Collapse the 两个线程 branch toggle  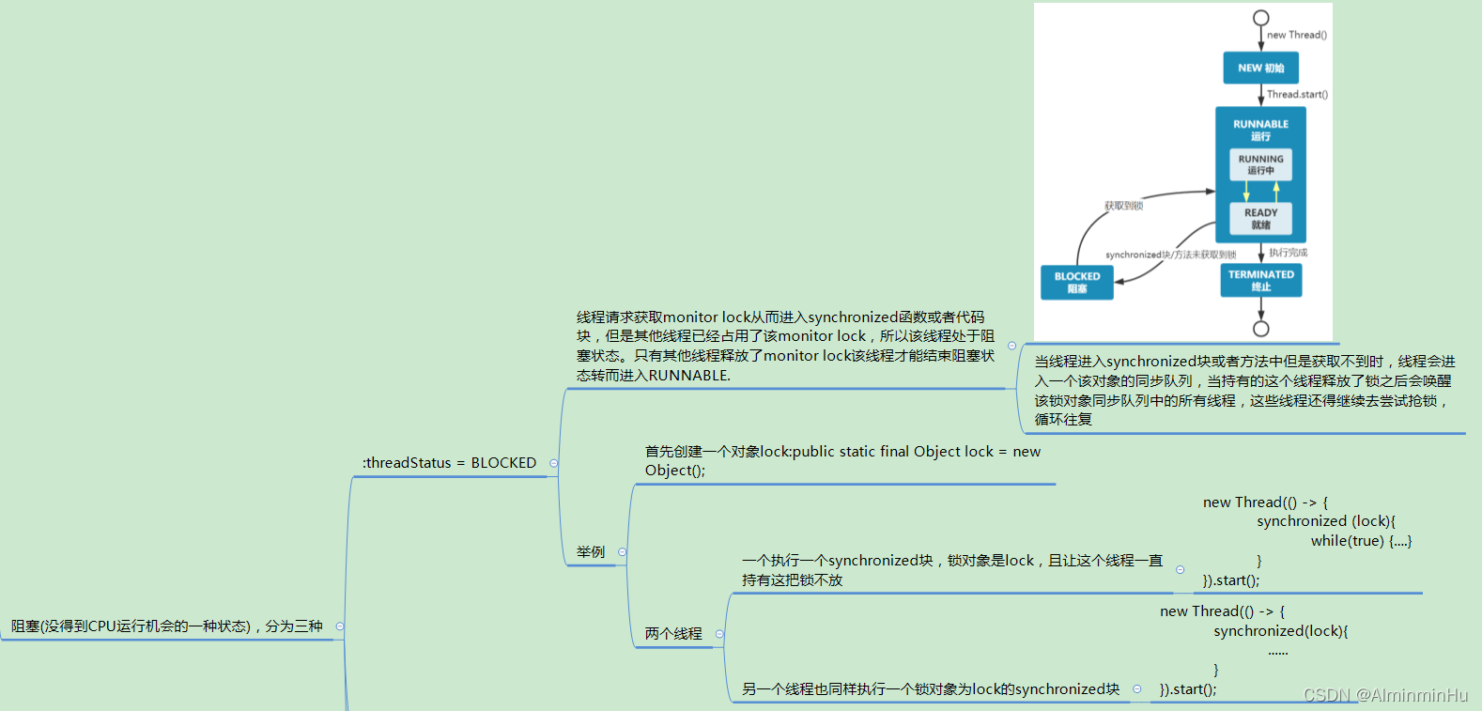click(x=719, y=634)
